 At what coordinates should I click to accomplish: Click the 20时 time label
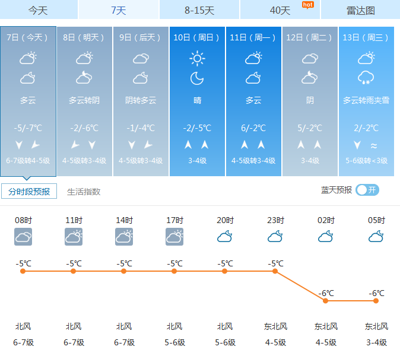(x=225, y=220)
